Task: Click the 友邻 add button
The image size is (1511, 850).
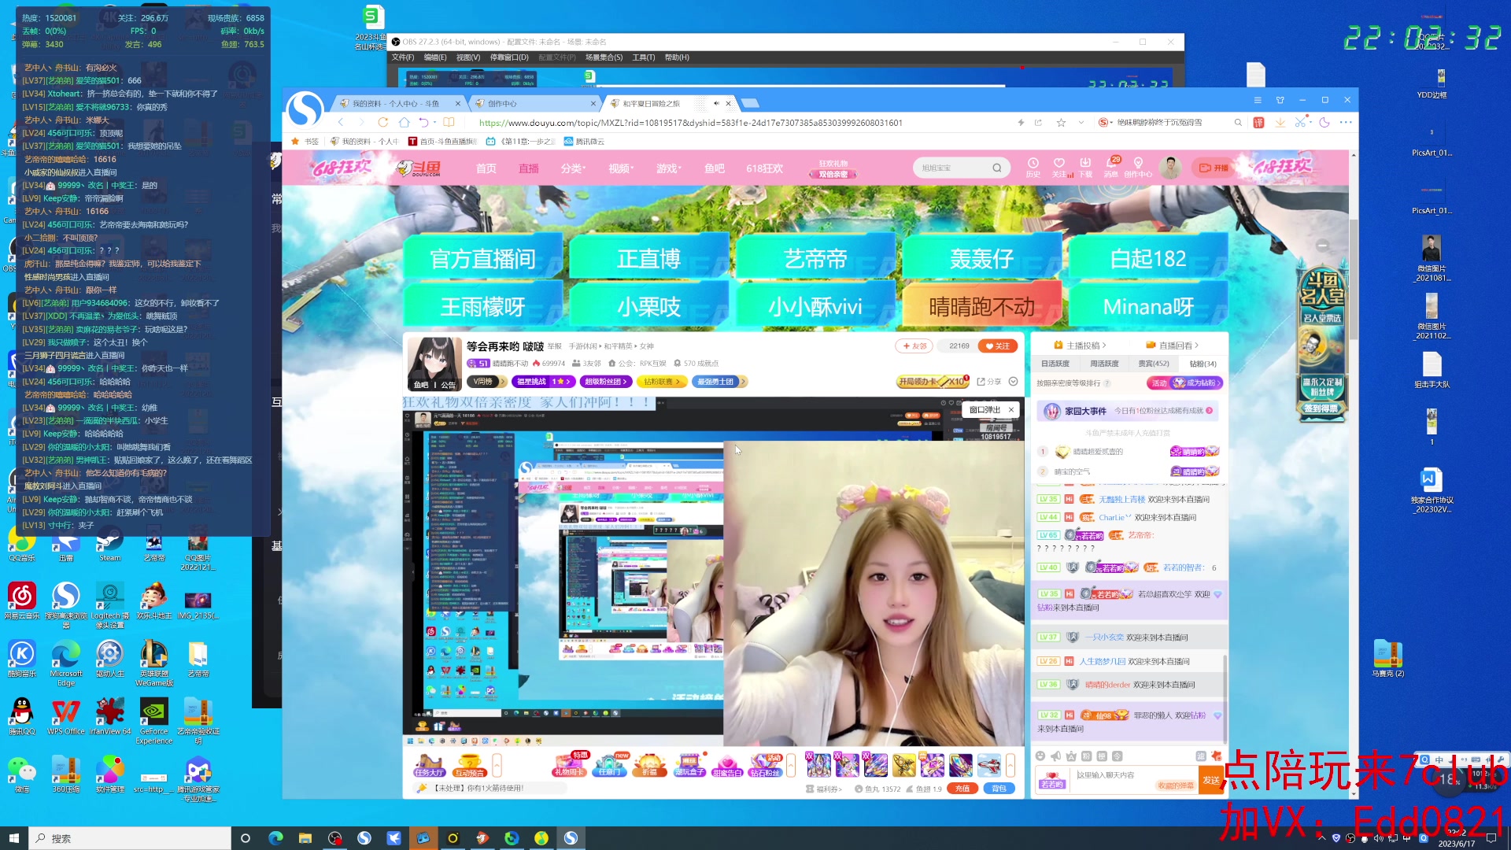Action: (x=914, y=346)
